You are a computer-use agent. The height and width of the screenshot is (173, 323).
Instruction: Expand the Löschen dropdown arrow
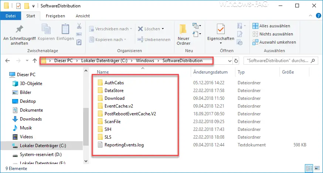click(163, 29)
